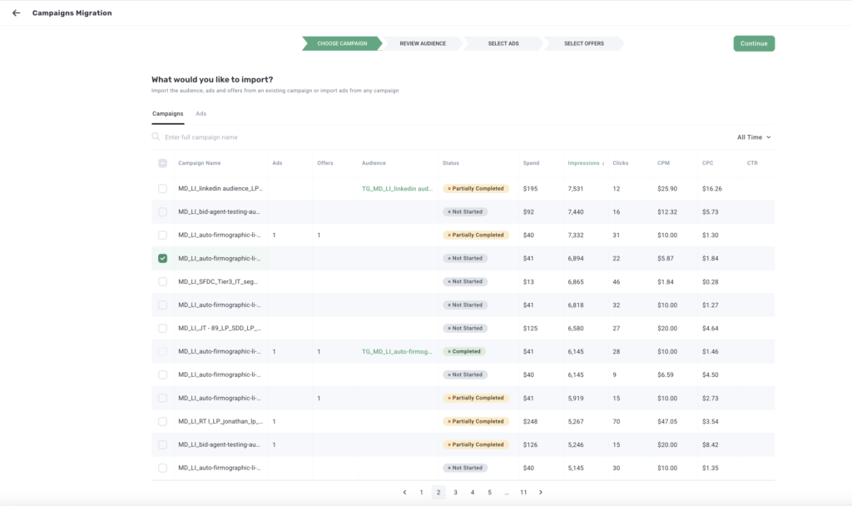
Task: Check the row with 5,145 impressions
Action: pos(162,468)
